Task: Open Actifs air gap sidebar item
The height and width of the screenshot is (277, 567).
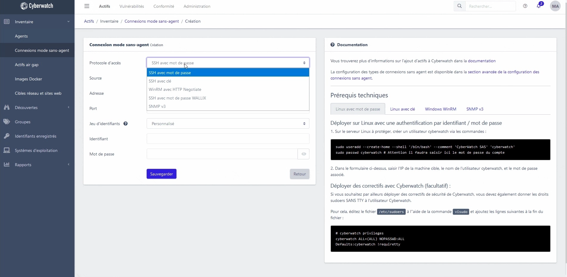Action: (37, 65)
